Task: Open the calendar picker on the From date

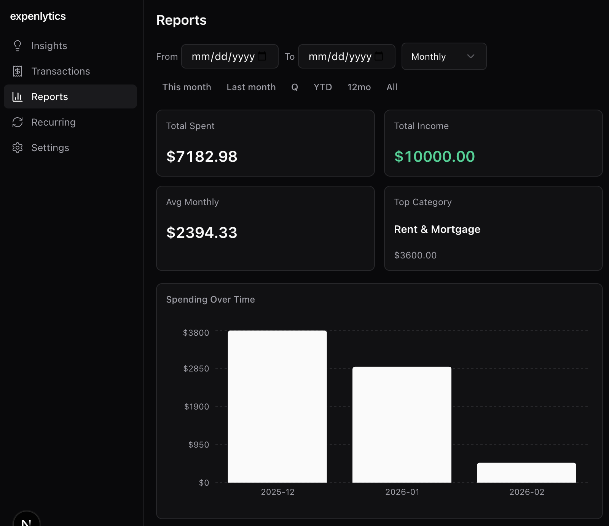Action: point(262,56)
